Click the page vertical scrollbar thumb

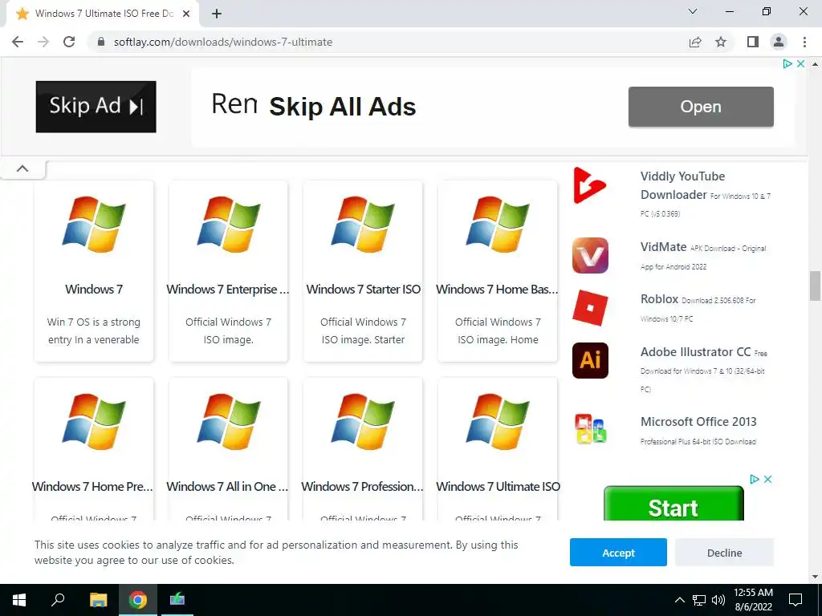point(815,286)
